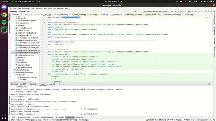This screenshot has width=216, height=121.
Task: Open Python Packages tool window
Action: click(x=24, y=118)
